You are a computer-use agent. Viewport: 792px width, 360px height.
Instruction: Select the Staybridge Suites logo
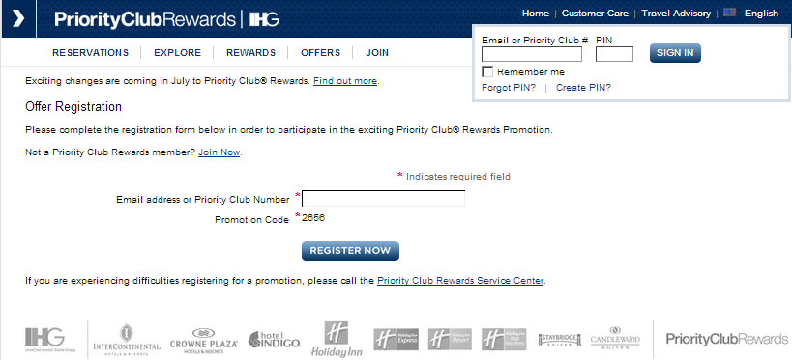coord(560,340)
